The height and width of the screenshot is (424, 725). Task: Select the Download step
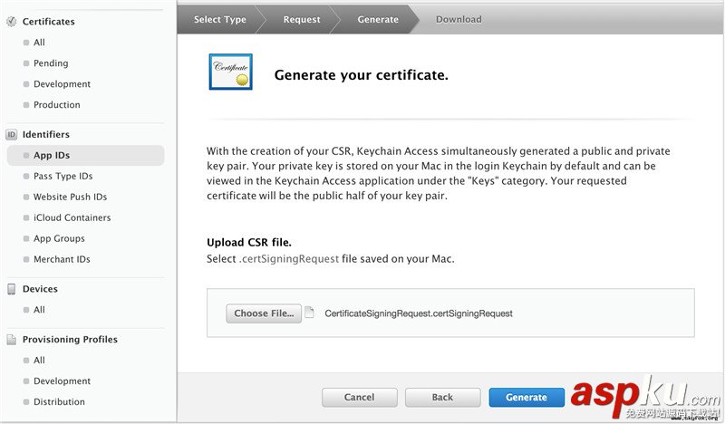pos(459,19)
